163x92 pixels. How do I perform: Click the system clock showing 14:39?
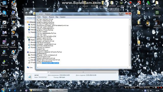157,90
